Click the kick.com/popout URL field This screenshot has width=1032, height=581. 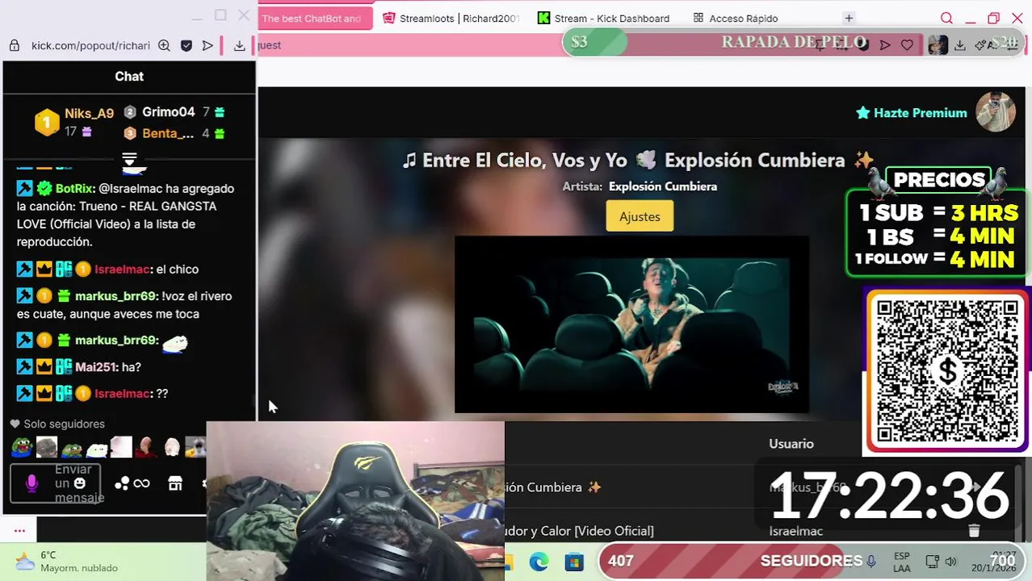pos(90,46)
